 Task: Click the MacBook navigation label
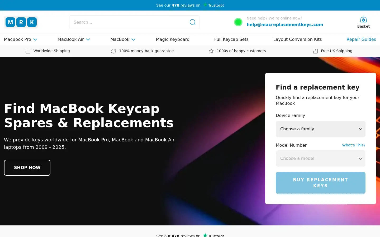click(x=120, y=39)
